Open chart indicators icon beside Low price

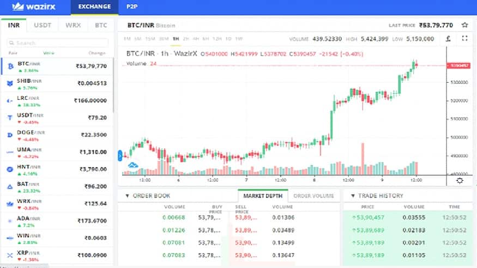448,39
